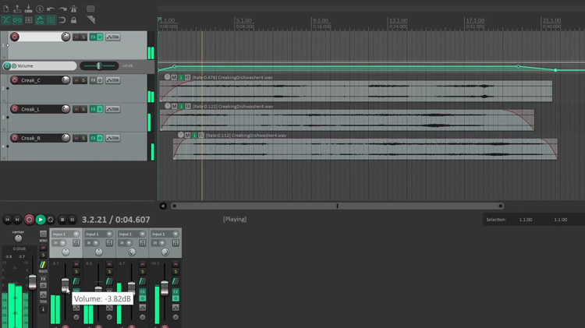
Task: Arm the unnamed track 1 for recording
Action: (x=15, y=37)
